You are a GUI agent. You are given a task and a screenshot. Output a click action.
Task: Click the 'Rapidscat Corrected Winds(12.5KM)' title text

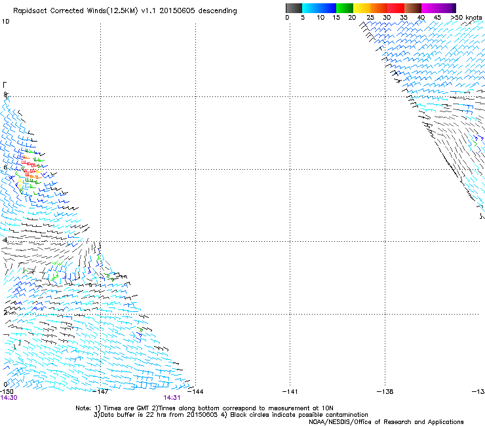coord(75,11)
